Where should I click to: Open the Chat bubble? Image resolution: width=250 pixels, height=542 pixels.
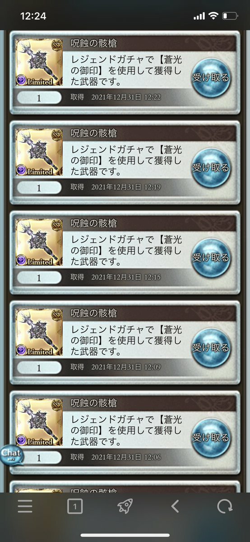click(12, 456)
